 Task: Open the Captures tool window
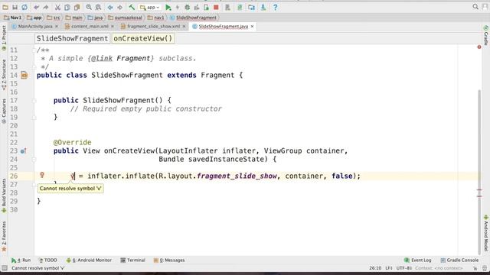pos(4,111)
